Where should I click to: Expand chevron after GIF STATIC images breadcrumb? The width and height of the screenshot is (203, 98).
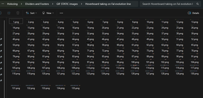pyautogui.click(x=81, y=4)
